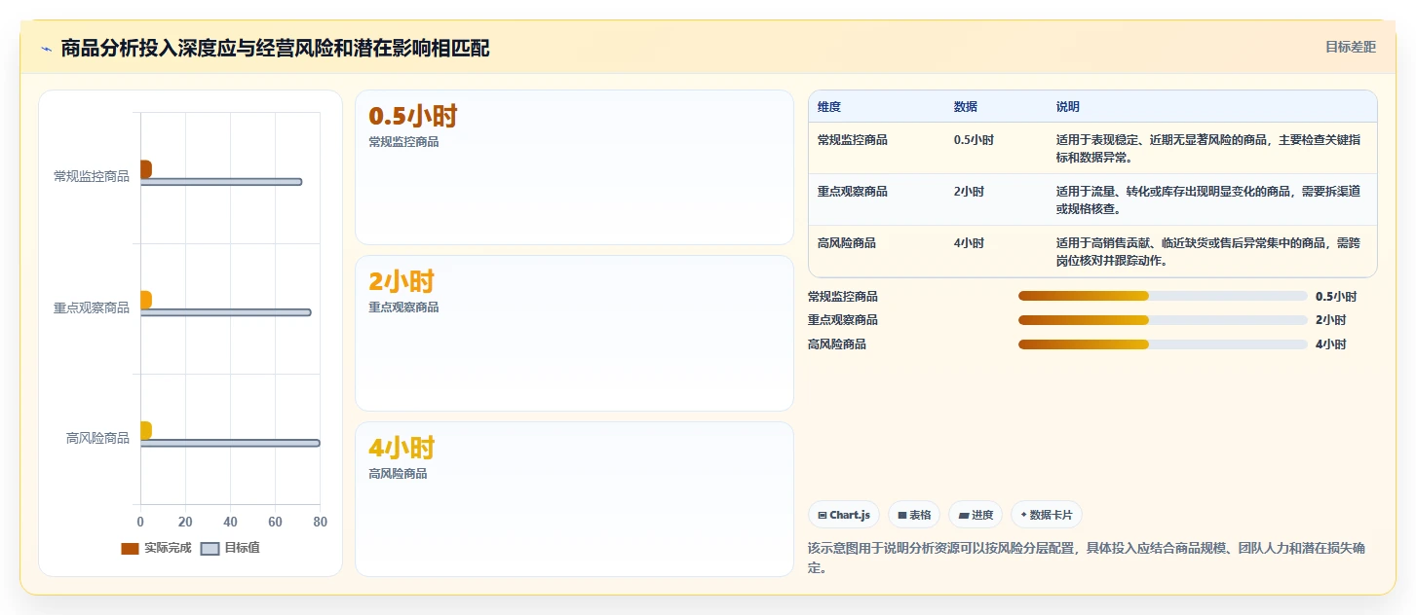Click the 重点观察商品 progress bar

1163,320
